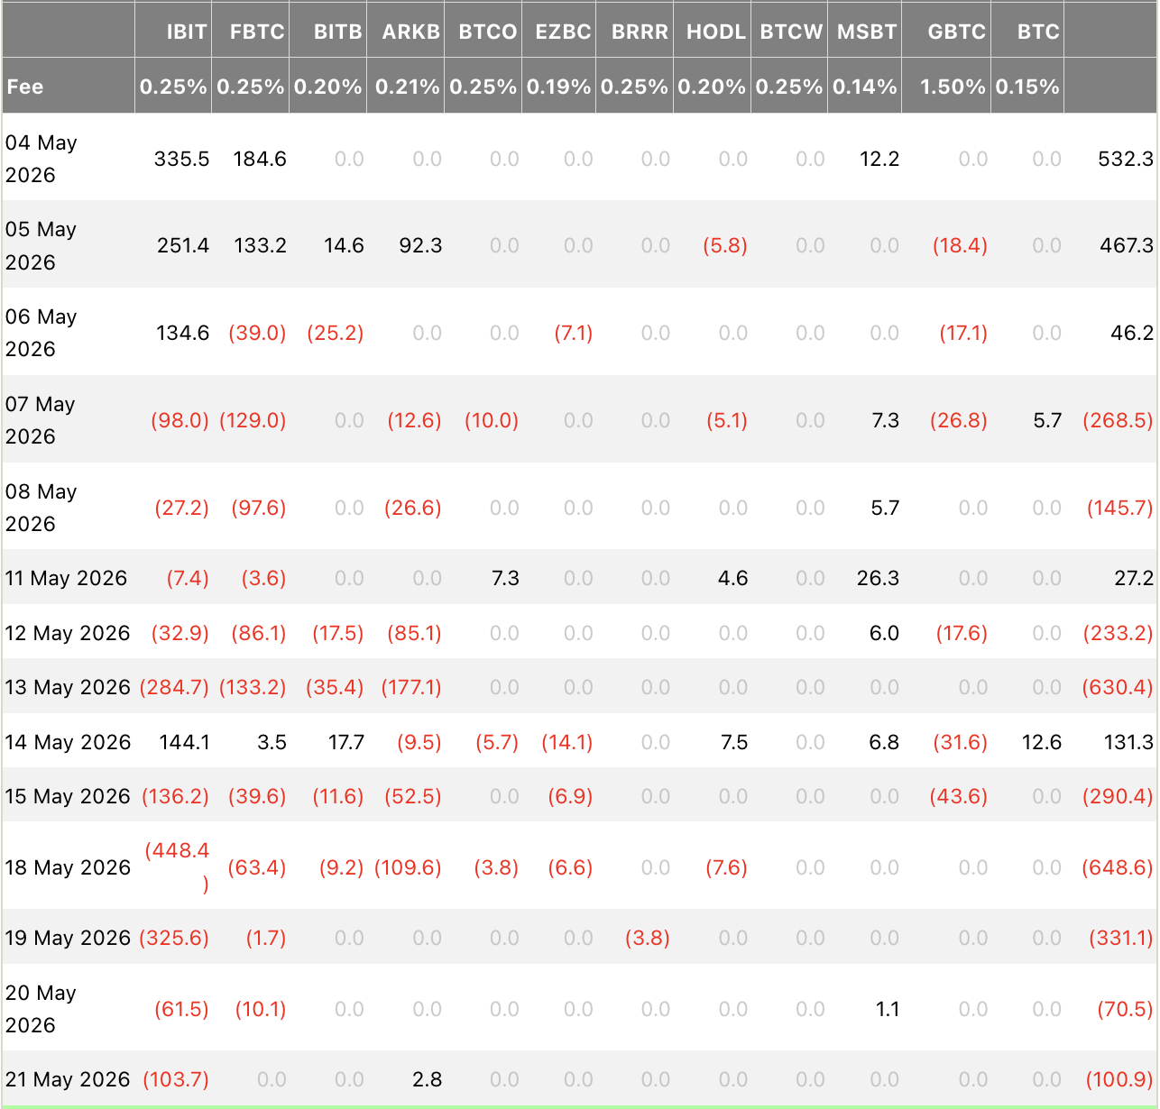This screenshot has height=1109, width=1160.
Task: Select the 0.21% fee under ARKB
Action: pos(408,87)
